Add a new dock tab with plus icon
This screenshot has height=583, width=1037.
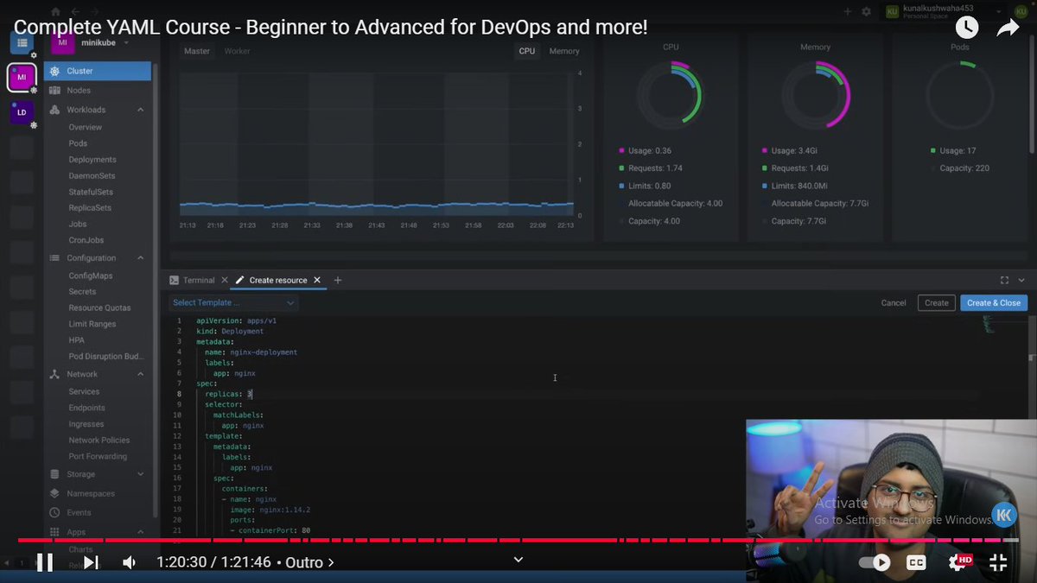338,280
